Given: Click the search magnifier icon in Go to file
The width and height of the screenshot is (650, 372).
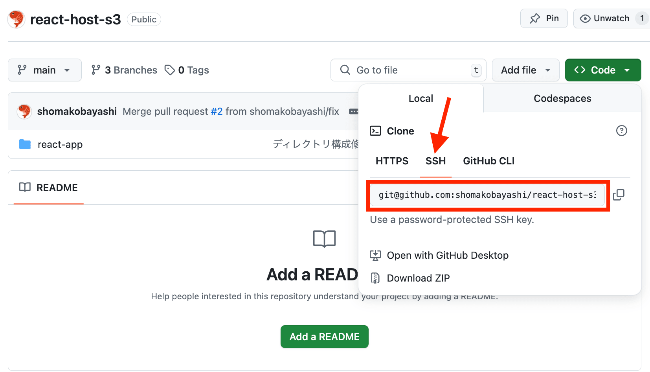Looking at the screenshot, I should [345, 70].
